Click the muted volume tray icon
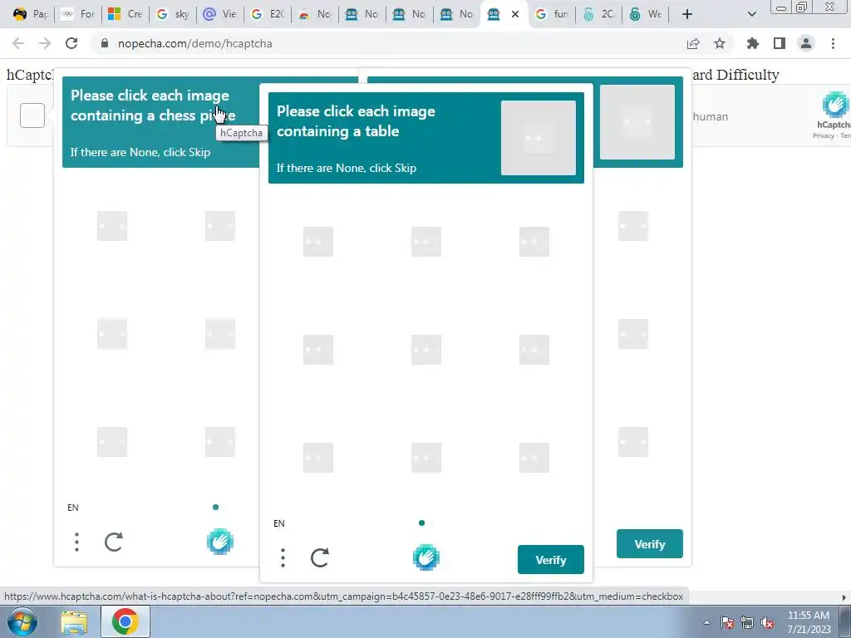 coord(767,622)
